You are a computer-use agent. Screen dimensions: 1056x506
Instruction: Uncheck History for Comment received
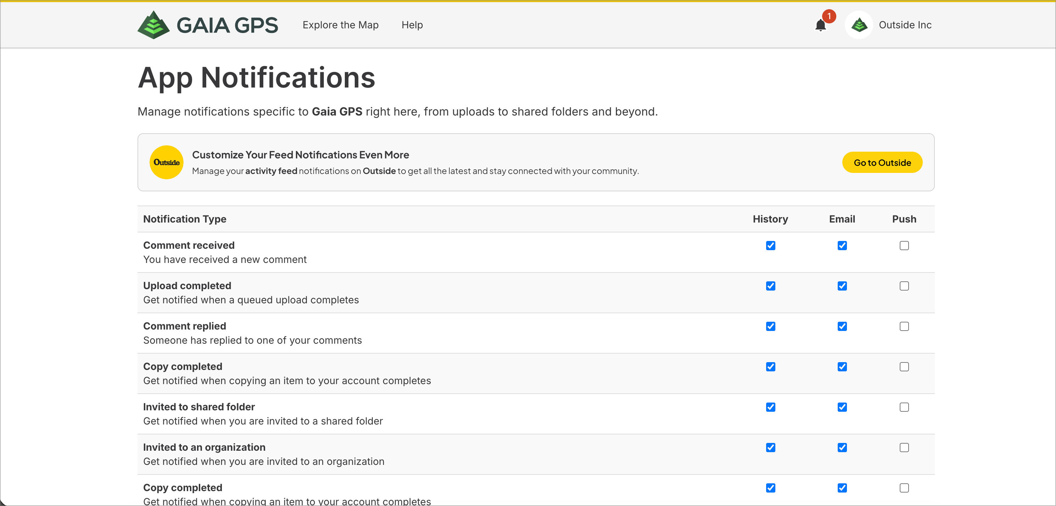pos(770,246)
